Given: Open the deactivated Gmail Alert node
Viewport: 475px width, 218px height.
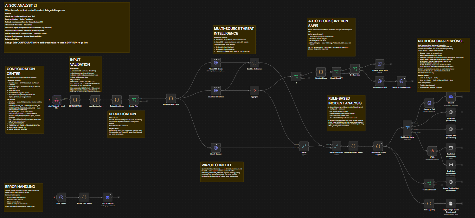Looking at the screenshot, I should point(451,165).
